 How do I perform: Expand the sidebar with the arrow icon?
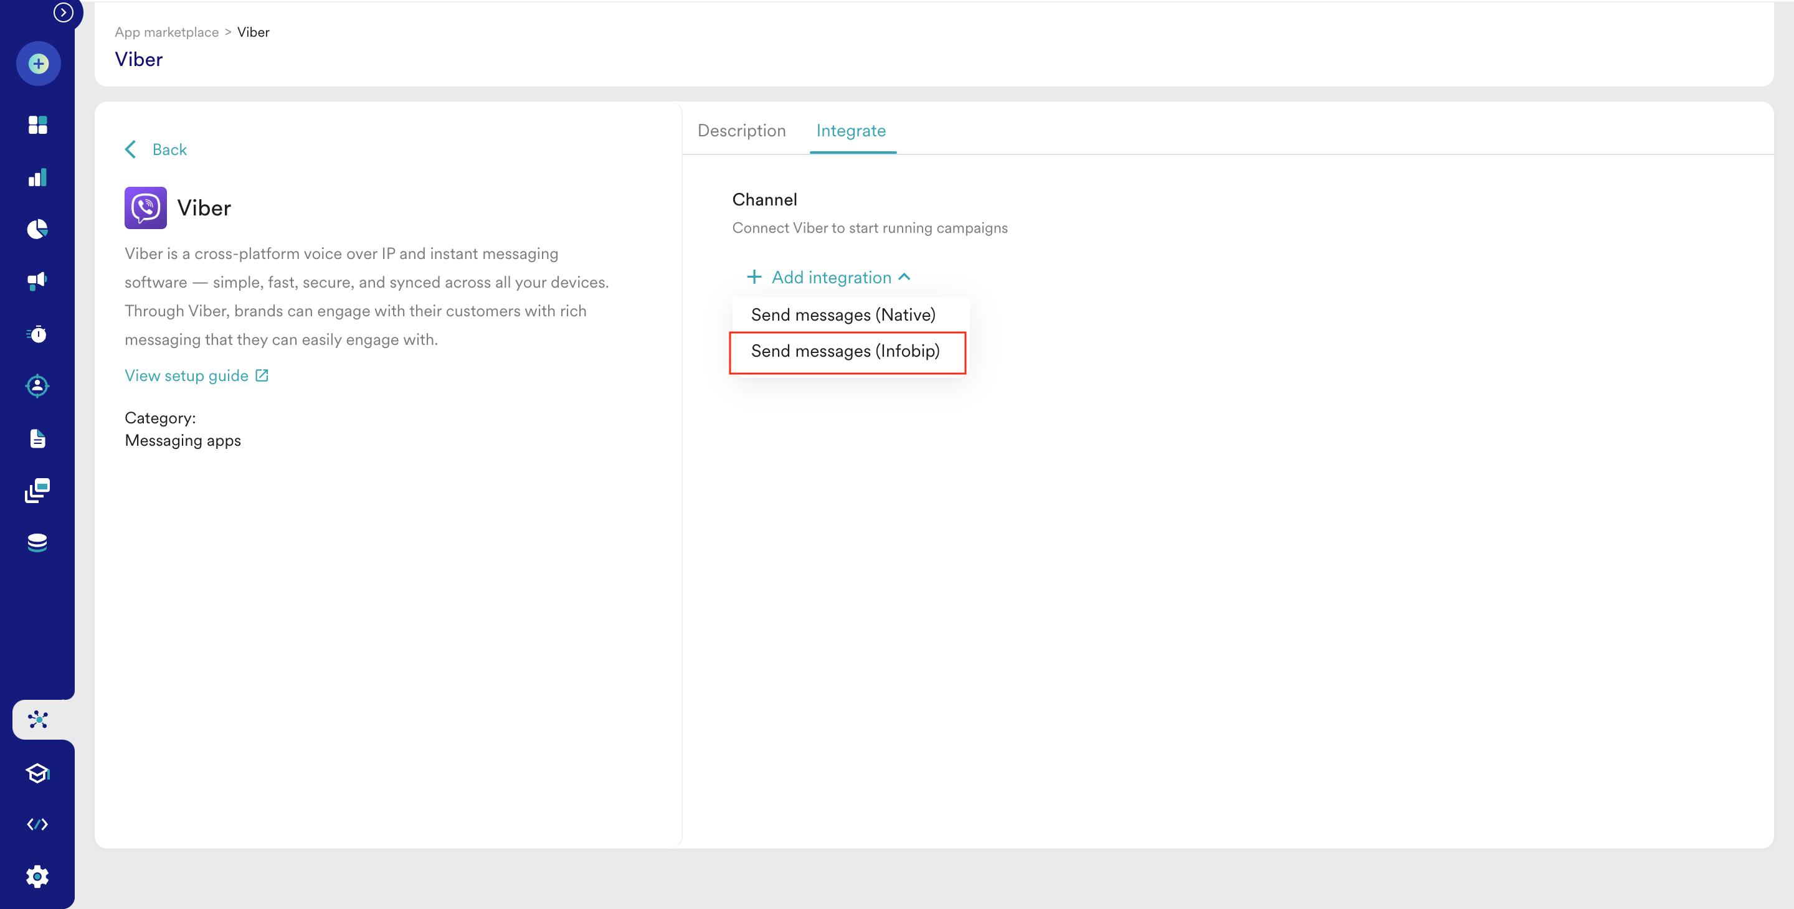click(x=64, y=12)
